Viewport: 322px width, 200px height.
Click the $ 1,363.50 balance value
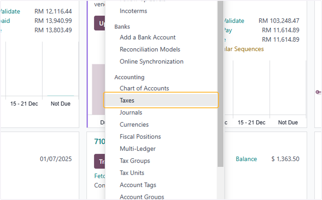[285, 159]
